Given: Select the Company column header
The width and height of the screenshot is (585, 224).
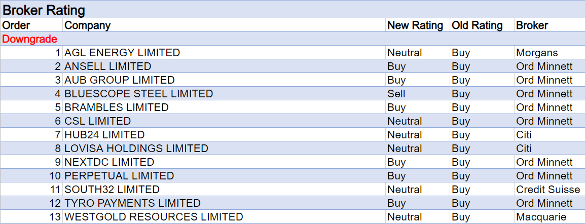Looking at the screenshot, I should (x=88, y=25).
